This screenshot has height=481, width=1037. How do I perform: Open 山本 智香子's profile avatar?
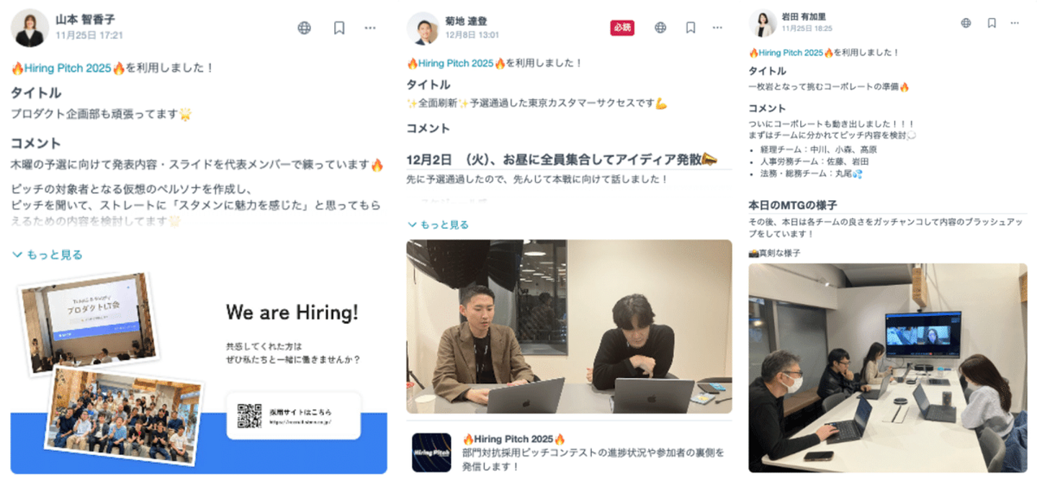pyautogui.click(x=30, y=28)
